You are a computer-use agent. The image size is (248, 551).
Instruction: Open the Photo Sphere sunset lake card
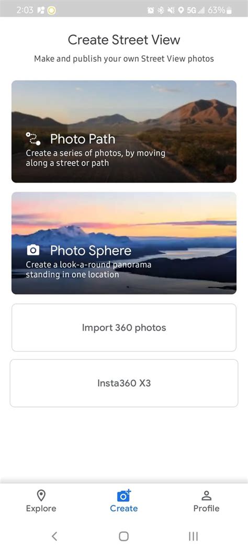124,243
